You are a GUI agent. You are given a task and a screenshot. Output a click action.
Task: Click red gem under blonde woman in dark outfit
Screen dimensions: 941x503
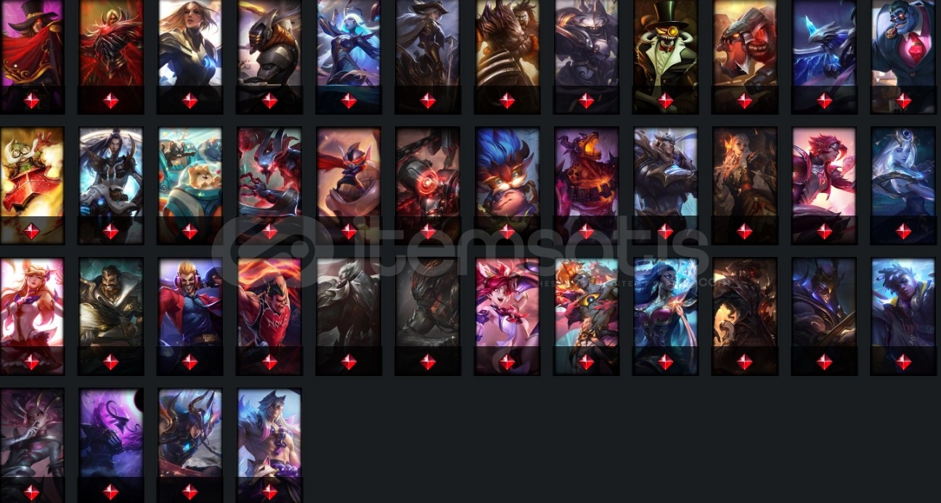[190, 101]
